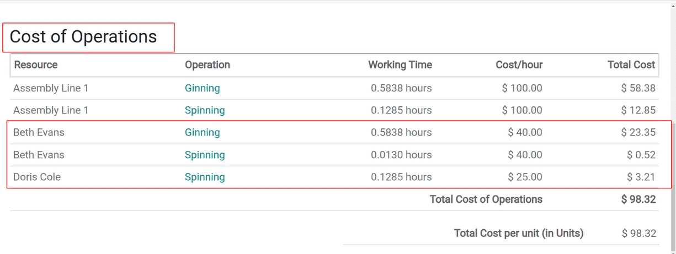Select the $ 25.00 cost per hour cell
Viewport: 676px width, 254px height.
tap(525, 177)
